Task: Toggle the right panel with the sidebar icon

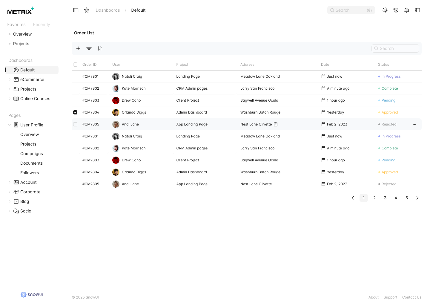Action: (x=417, y=10)
